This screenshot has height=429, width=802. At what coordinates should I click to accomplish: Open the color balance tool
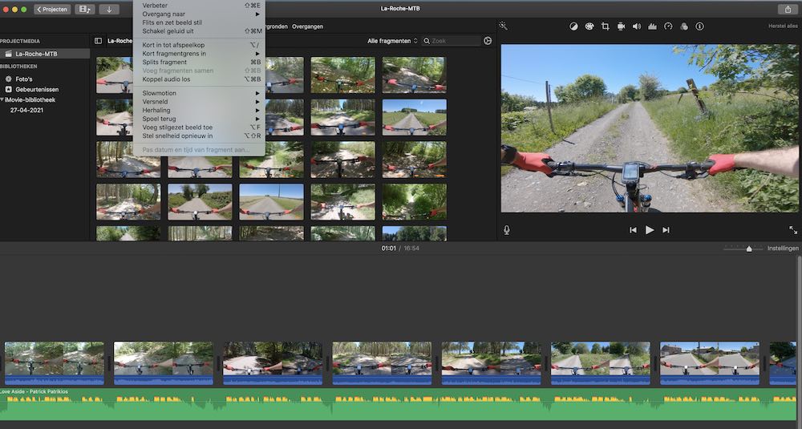click(573, 26)
